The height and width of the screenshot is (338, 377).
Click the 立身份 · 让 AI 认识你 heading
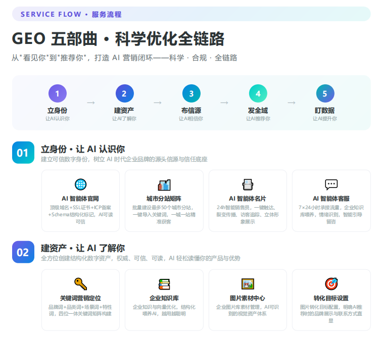coord(83,149)
